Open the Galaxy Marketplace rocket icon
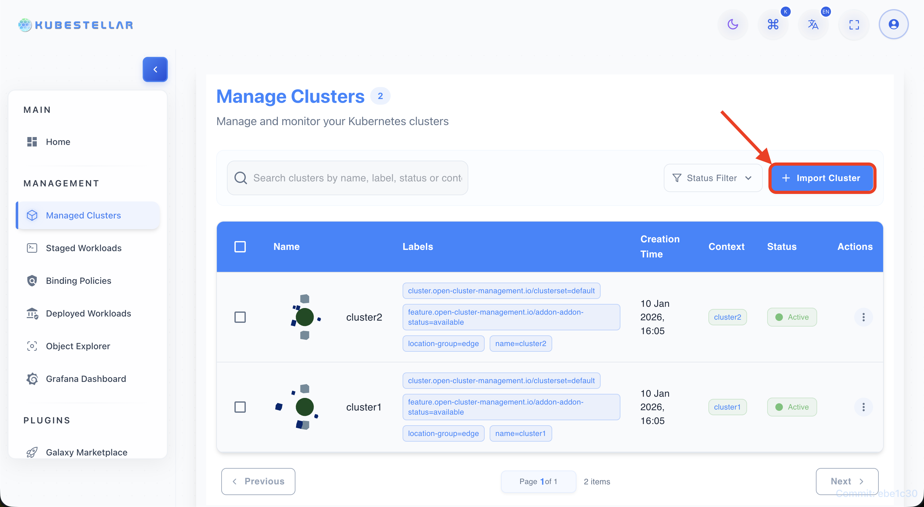Image resolution: width=924 pixels, height=507 pixels. point(32,452)
